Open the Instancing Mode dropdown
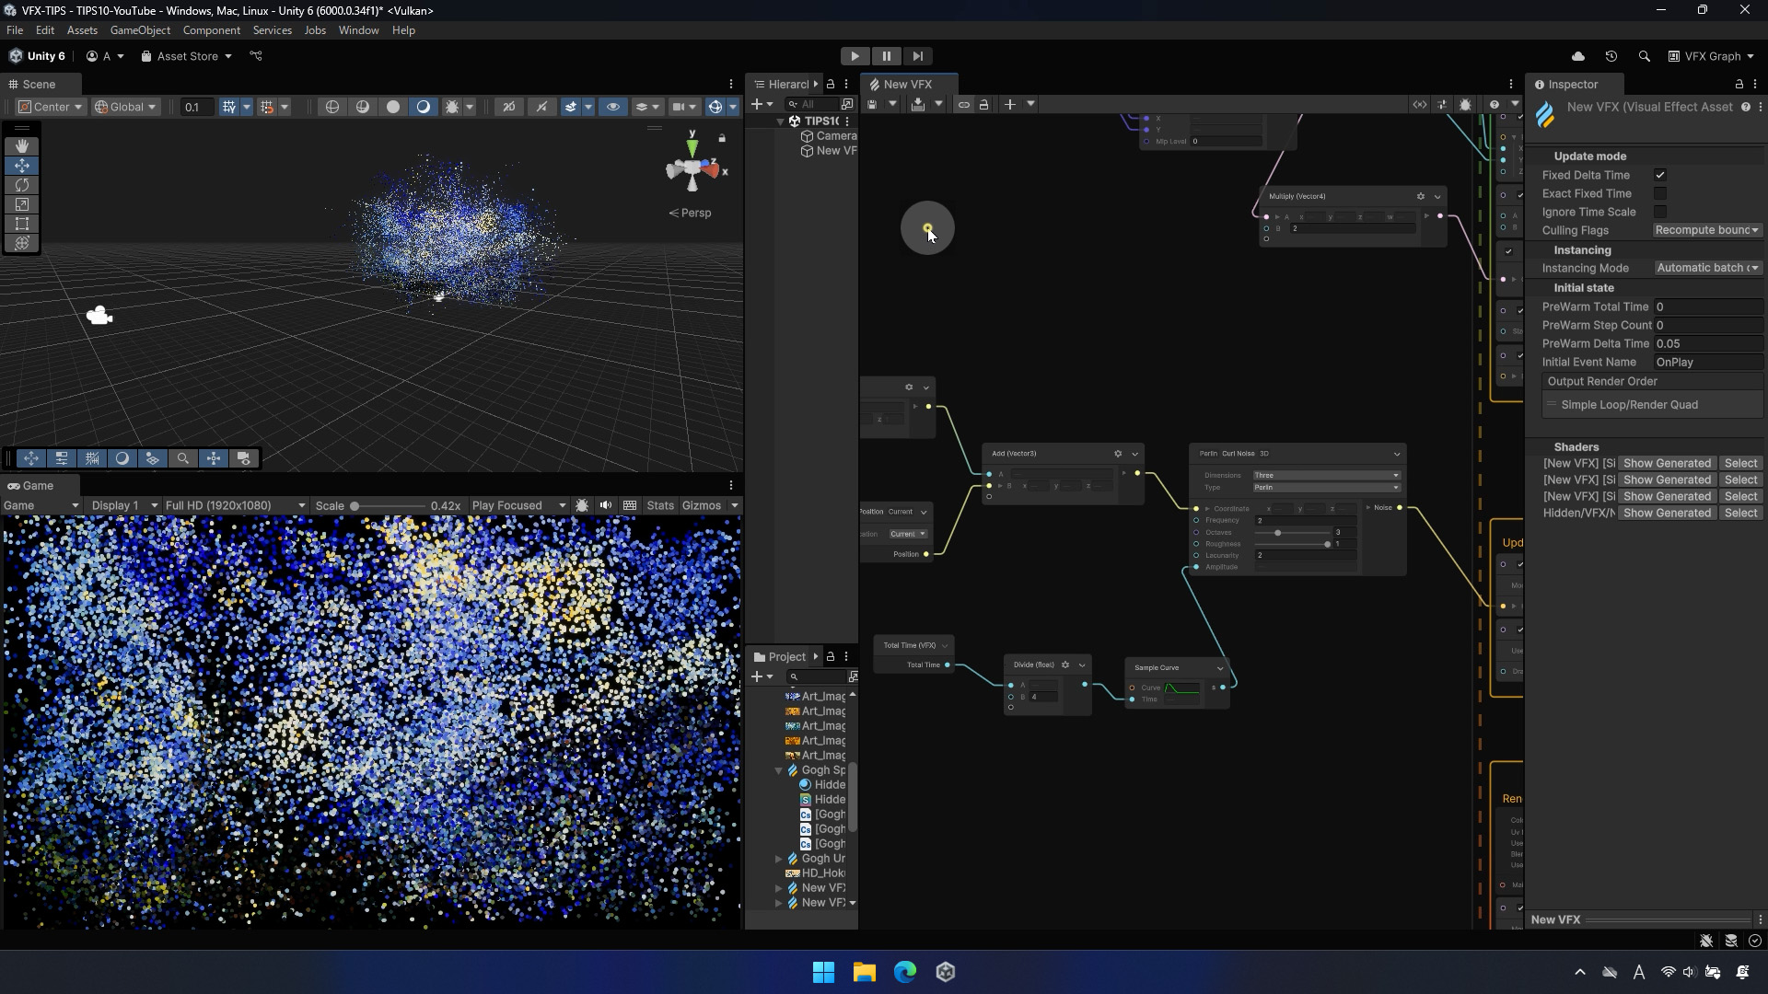Viewport: 1768px width, 994px height. (1706, 268)
